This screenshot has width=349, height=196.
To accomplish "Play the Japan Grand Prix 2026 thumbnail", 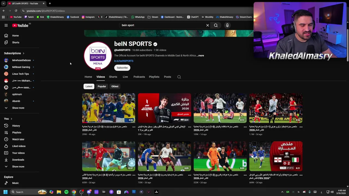I will tap(164, 108).
